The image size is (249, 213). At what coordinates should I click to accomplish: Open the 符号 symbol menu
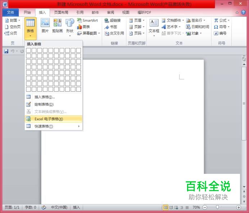coord(222,27)
